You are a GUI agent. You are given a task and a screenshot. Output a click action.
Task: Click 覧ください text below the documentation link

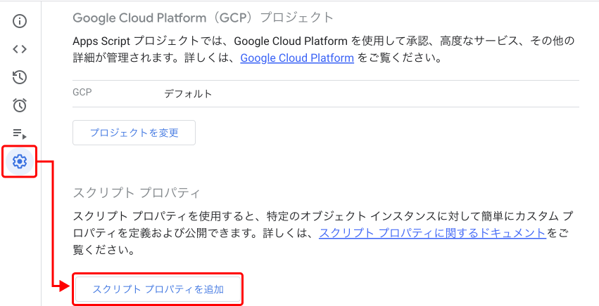[104, 250]
